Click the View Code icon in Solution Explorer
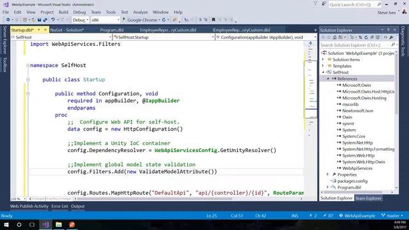 [385, 38]
